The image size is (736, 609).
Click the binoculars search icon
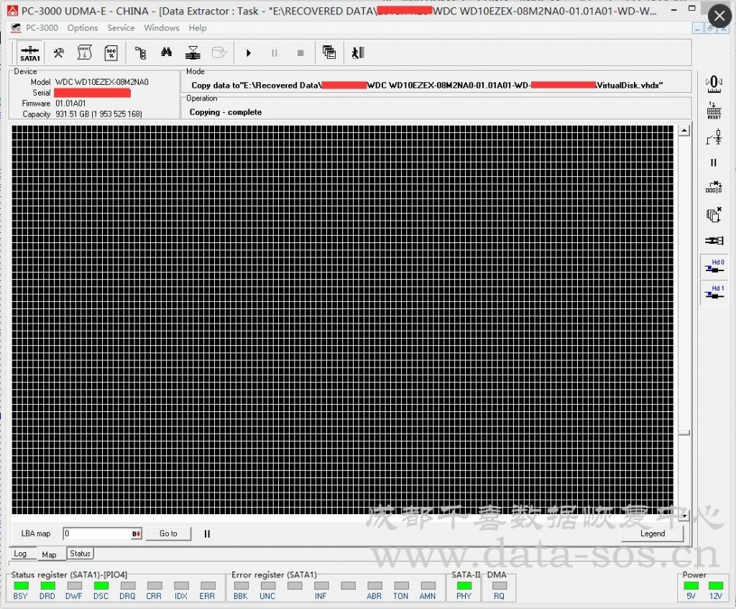[167, 52]
